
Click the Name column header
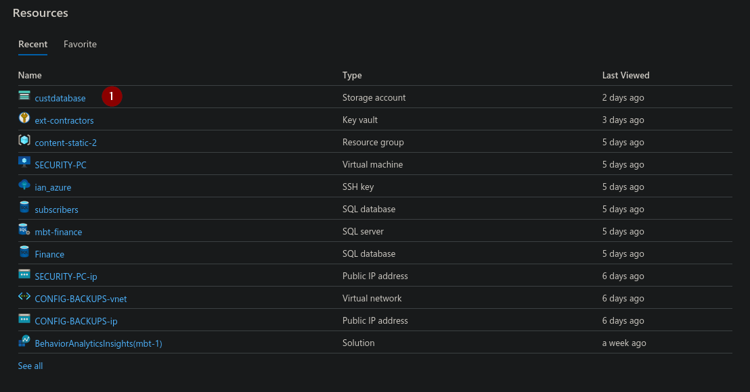[x=30, y=75]
